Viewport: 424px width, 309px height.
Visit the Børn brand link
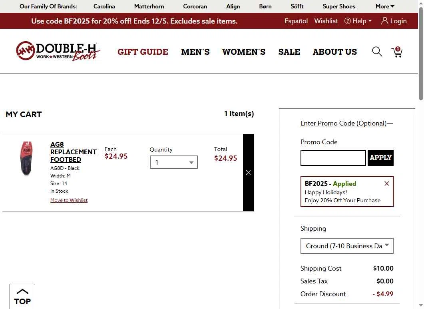coord(265,6)
